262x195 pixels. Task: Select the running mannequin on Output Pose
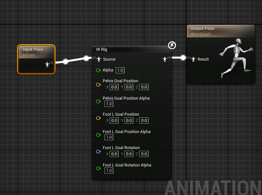[236, 58]
